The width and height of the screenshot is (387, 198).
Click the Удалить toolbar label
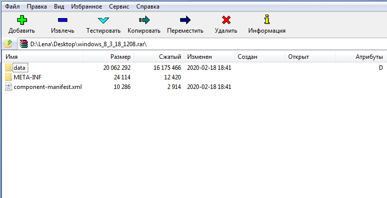(226, 31)
